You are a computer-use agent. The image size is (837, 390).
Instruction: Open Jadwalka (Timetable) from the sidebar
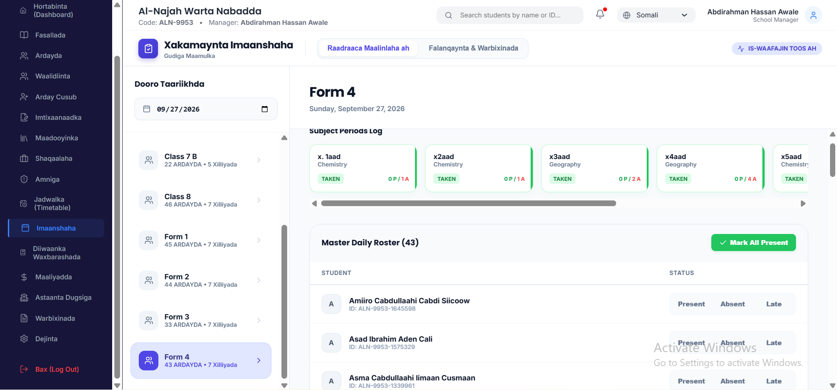click(56, 203)
